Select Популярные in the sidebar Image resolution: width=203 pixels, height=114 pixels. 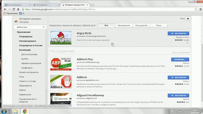pyautogui.click(x=26, y=37)
